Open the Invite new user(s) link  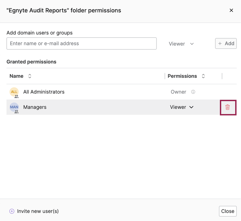click(x=38, y=211)
